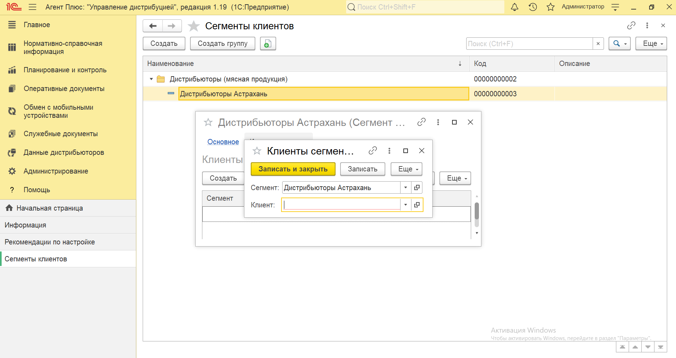Open the Еще menu in Клиенты сегмента dialog
676x358 pixels.
(406, 169)
